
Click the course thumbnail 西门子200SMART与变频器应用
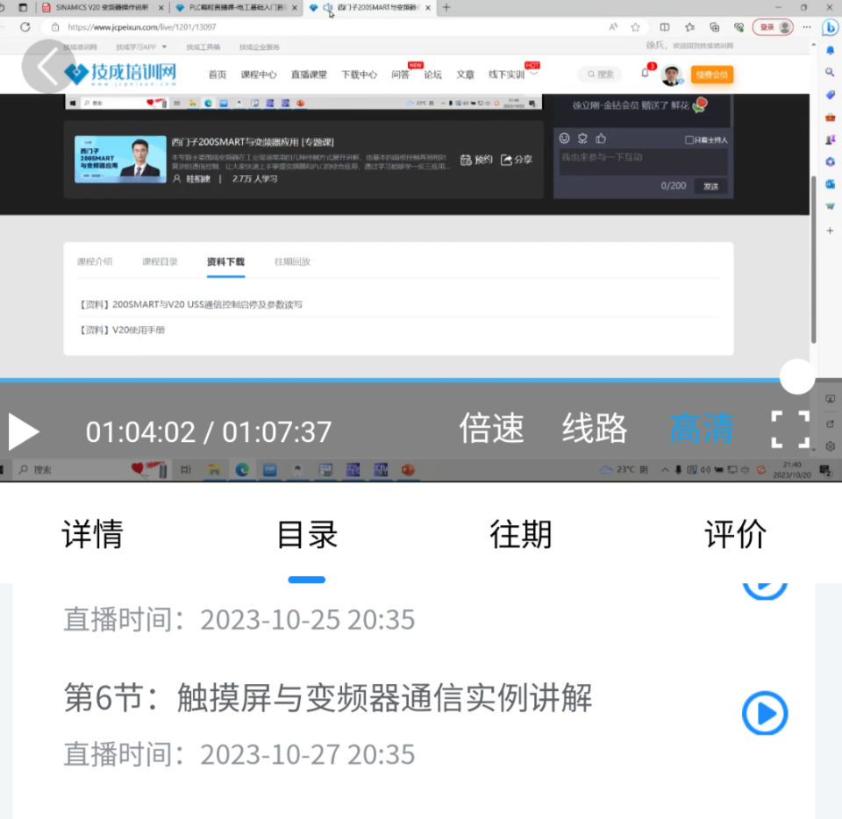pos(120,160)
